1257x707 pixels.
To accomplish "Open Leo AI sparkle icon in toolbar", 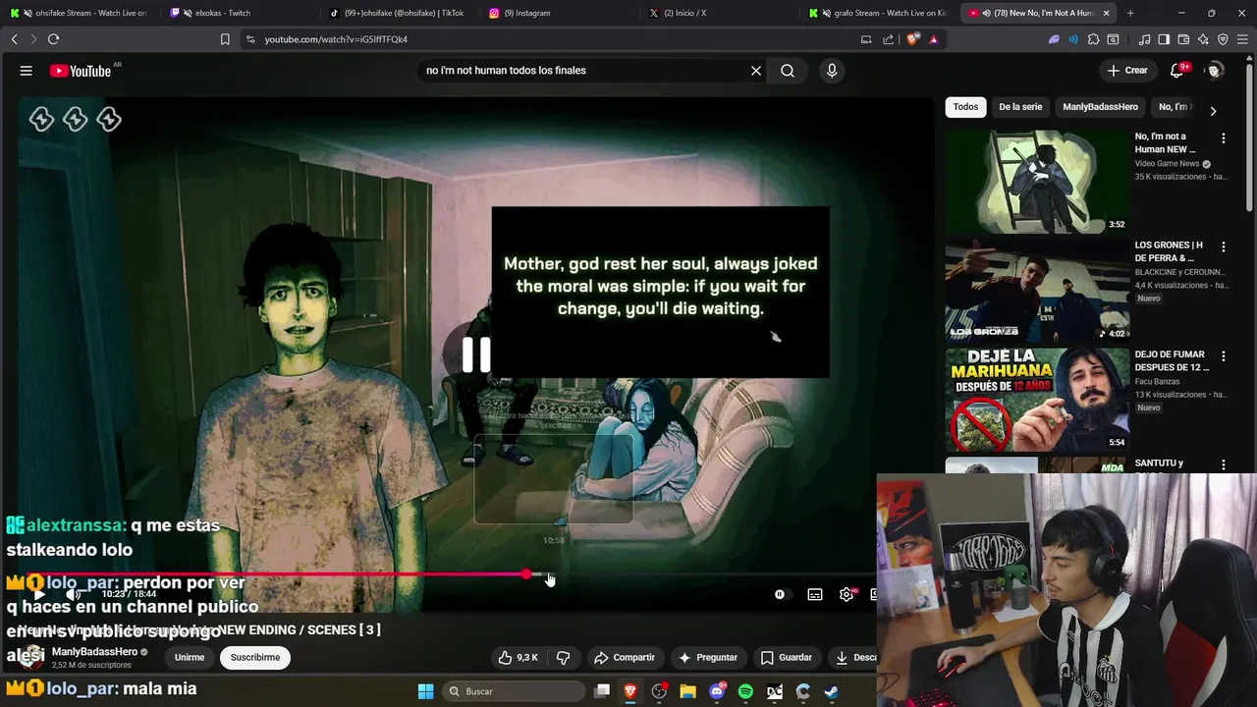I will point(1203,39).
